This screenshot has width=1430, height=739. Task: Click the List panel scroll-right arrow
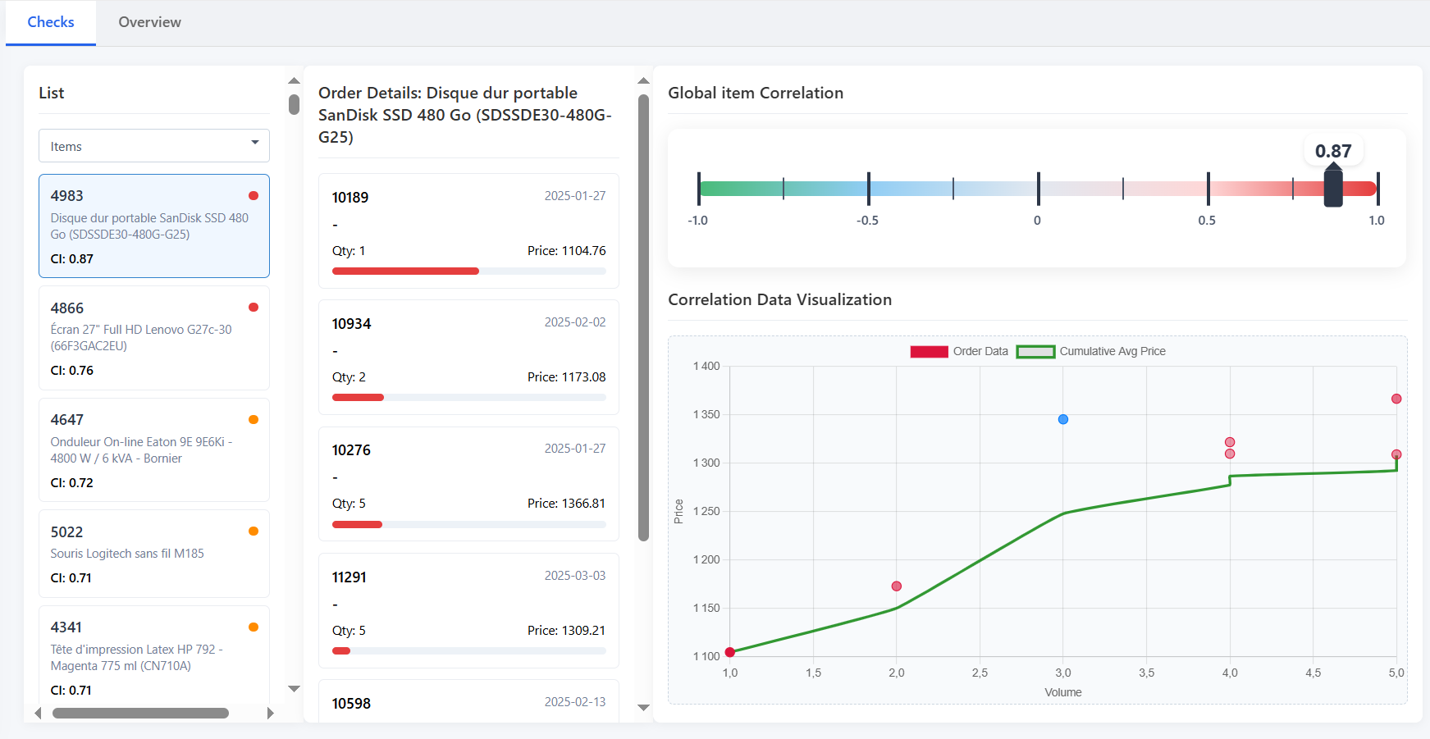click(271, 714)
